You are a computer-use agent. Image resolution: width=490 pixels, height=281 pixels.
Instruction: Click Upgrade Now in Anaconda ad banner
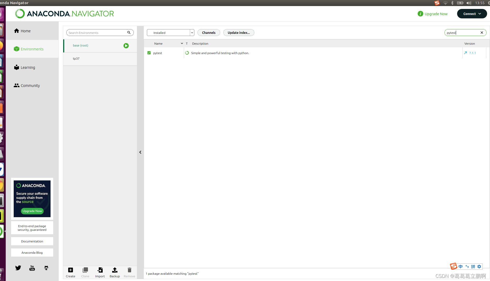pyautogui.click(x=32, y=211)
